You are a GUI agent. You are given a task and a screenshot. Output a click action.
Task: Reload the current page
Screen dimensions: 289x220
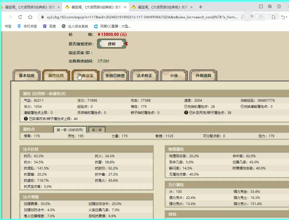pos(20,17)
